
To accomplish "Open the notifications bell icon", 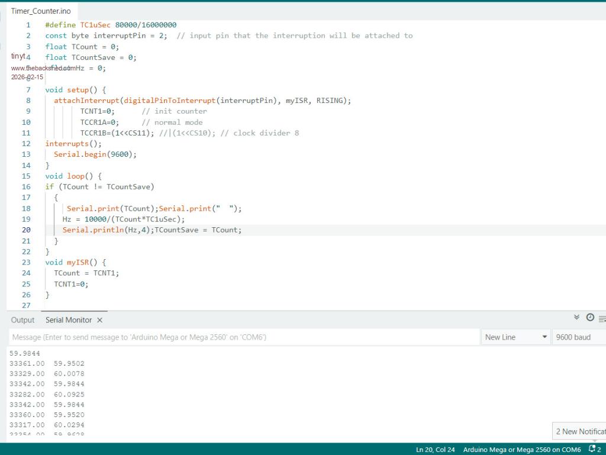I will [x=594, y=450].
